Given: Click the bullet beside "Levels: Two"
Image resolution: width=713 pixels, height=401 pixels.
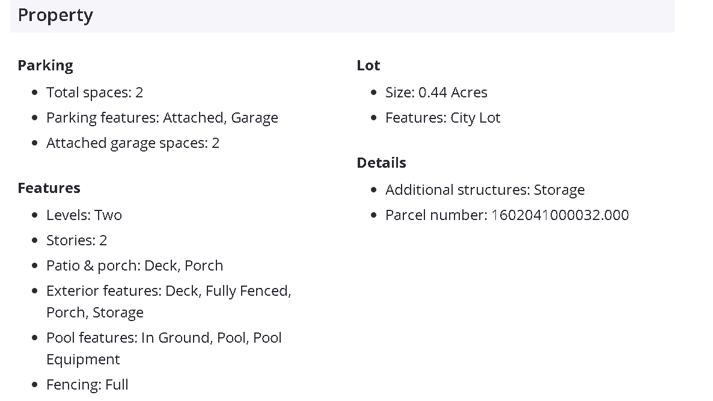Looking at the screenshot, I should click(35, 215).
